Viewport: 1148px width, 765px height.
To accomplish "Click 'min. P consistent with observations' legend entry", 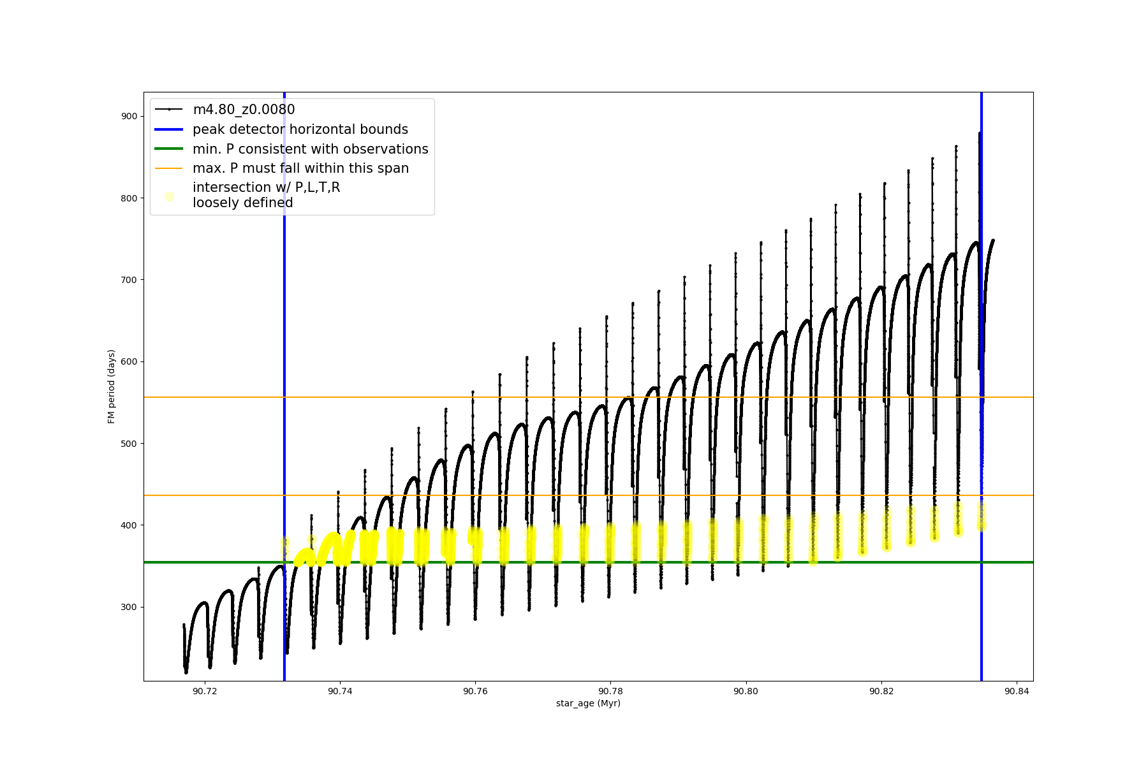I will pyautogui.click(x=311, y=149).
